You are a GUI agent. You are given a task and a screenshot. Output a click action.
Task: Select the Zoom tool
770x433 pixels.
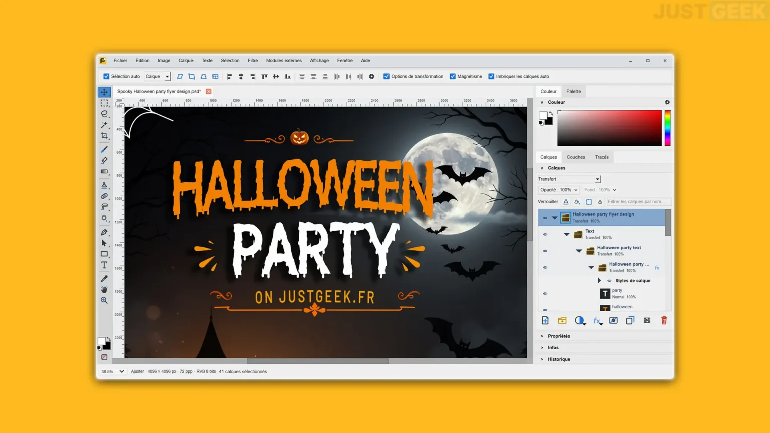pos(104,300)
